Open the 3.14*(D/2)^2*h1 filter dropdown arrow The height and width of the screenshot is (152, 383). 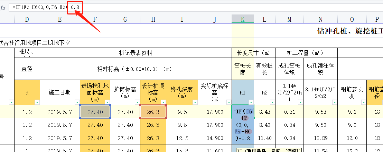click(x=300, y=102)
